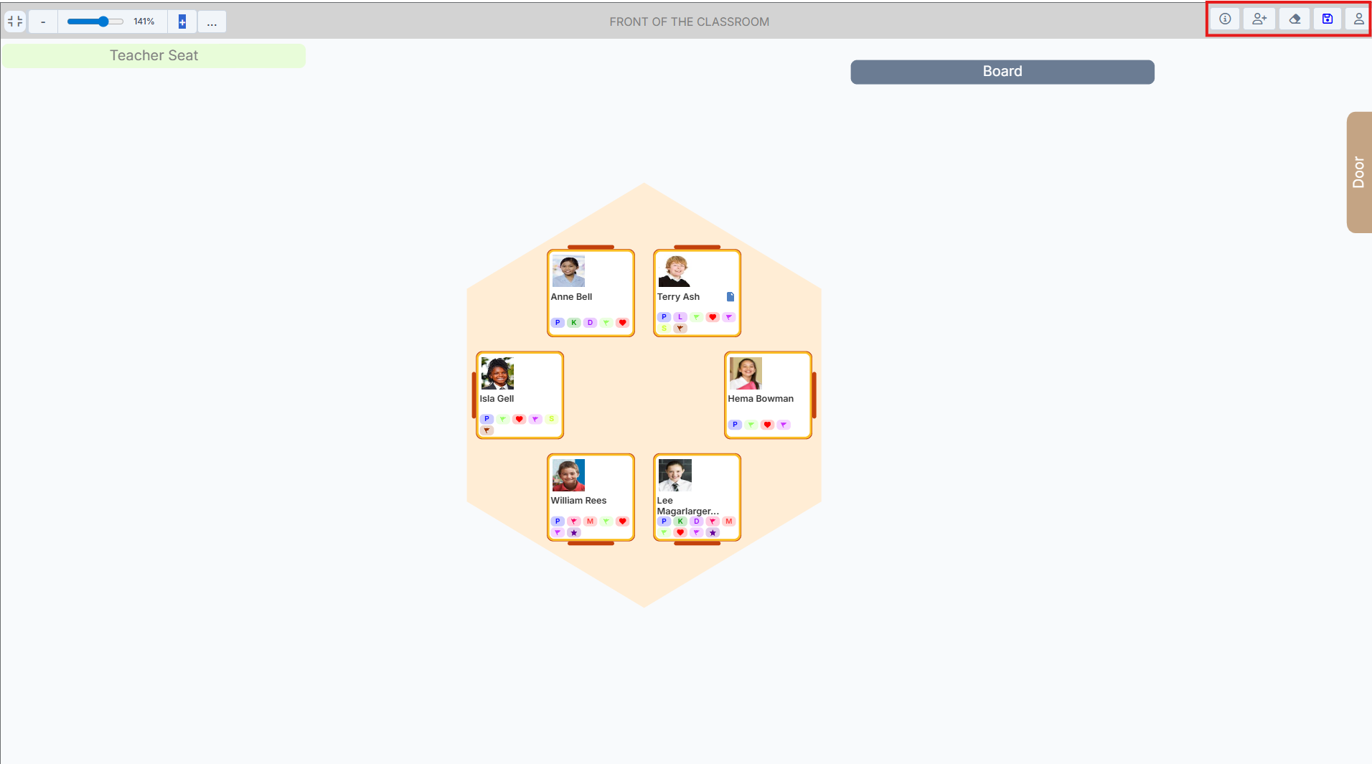Open the information icon in toolbar
This screenshot has width=1372, height=764.
(1225, 19)
